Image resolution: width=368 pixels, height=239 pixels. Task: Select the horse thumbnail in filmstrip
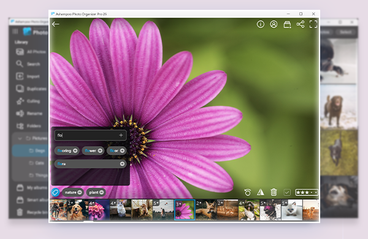point(58,210)
